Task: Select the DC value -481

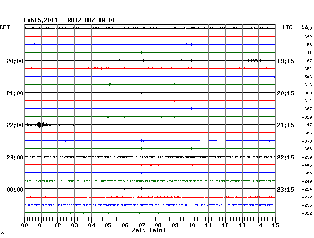Action: click(x=307, y=53)
